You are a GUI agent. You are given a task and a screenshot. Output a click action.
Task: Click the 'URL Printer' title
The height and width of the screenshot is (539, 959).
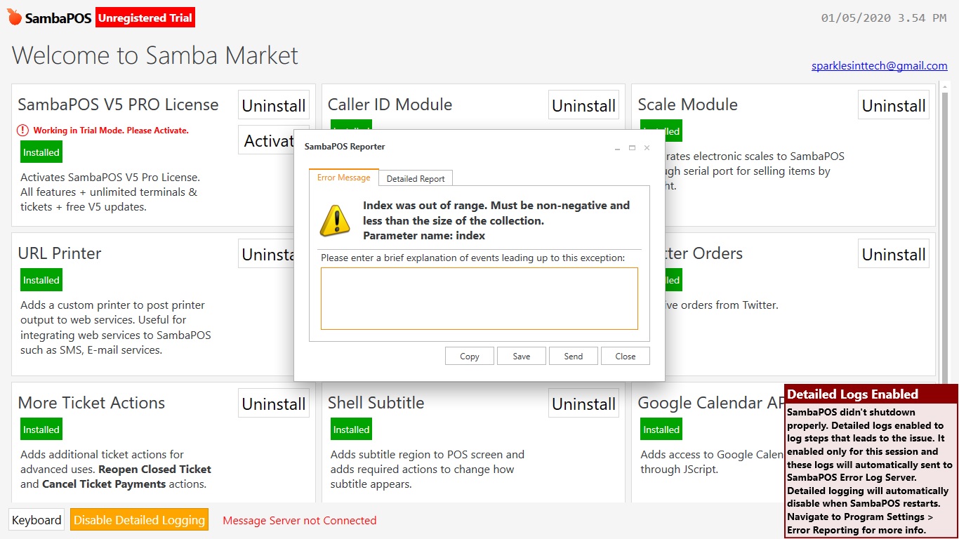60,253
